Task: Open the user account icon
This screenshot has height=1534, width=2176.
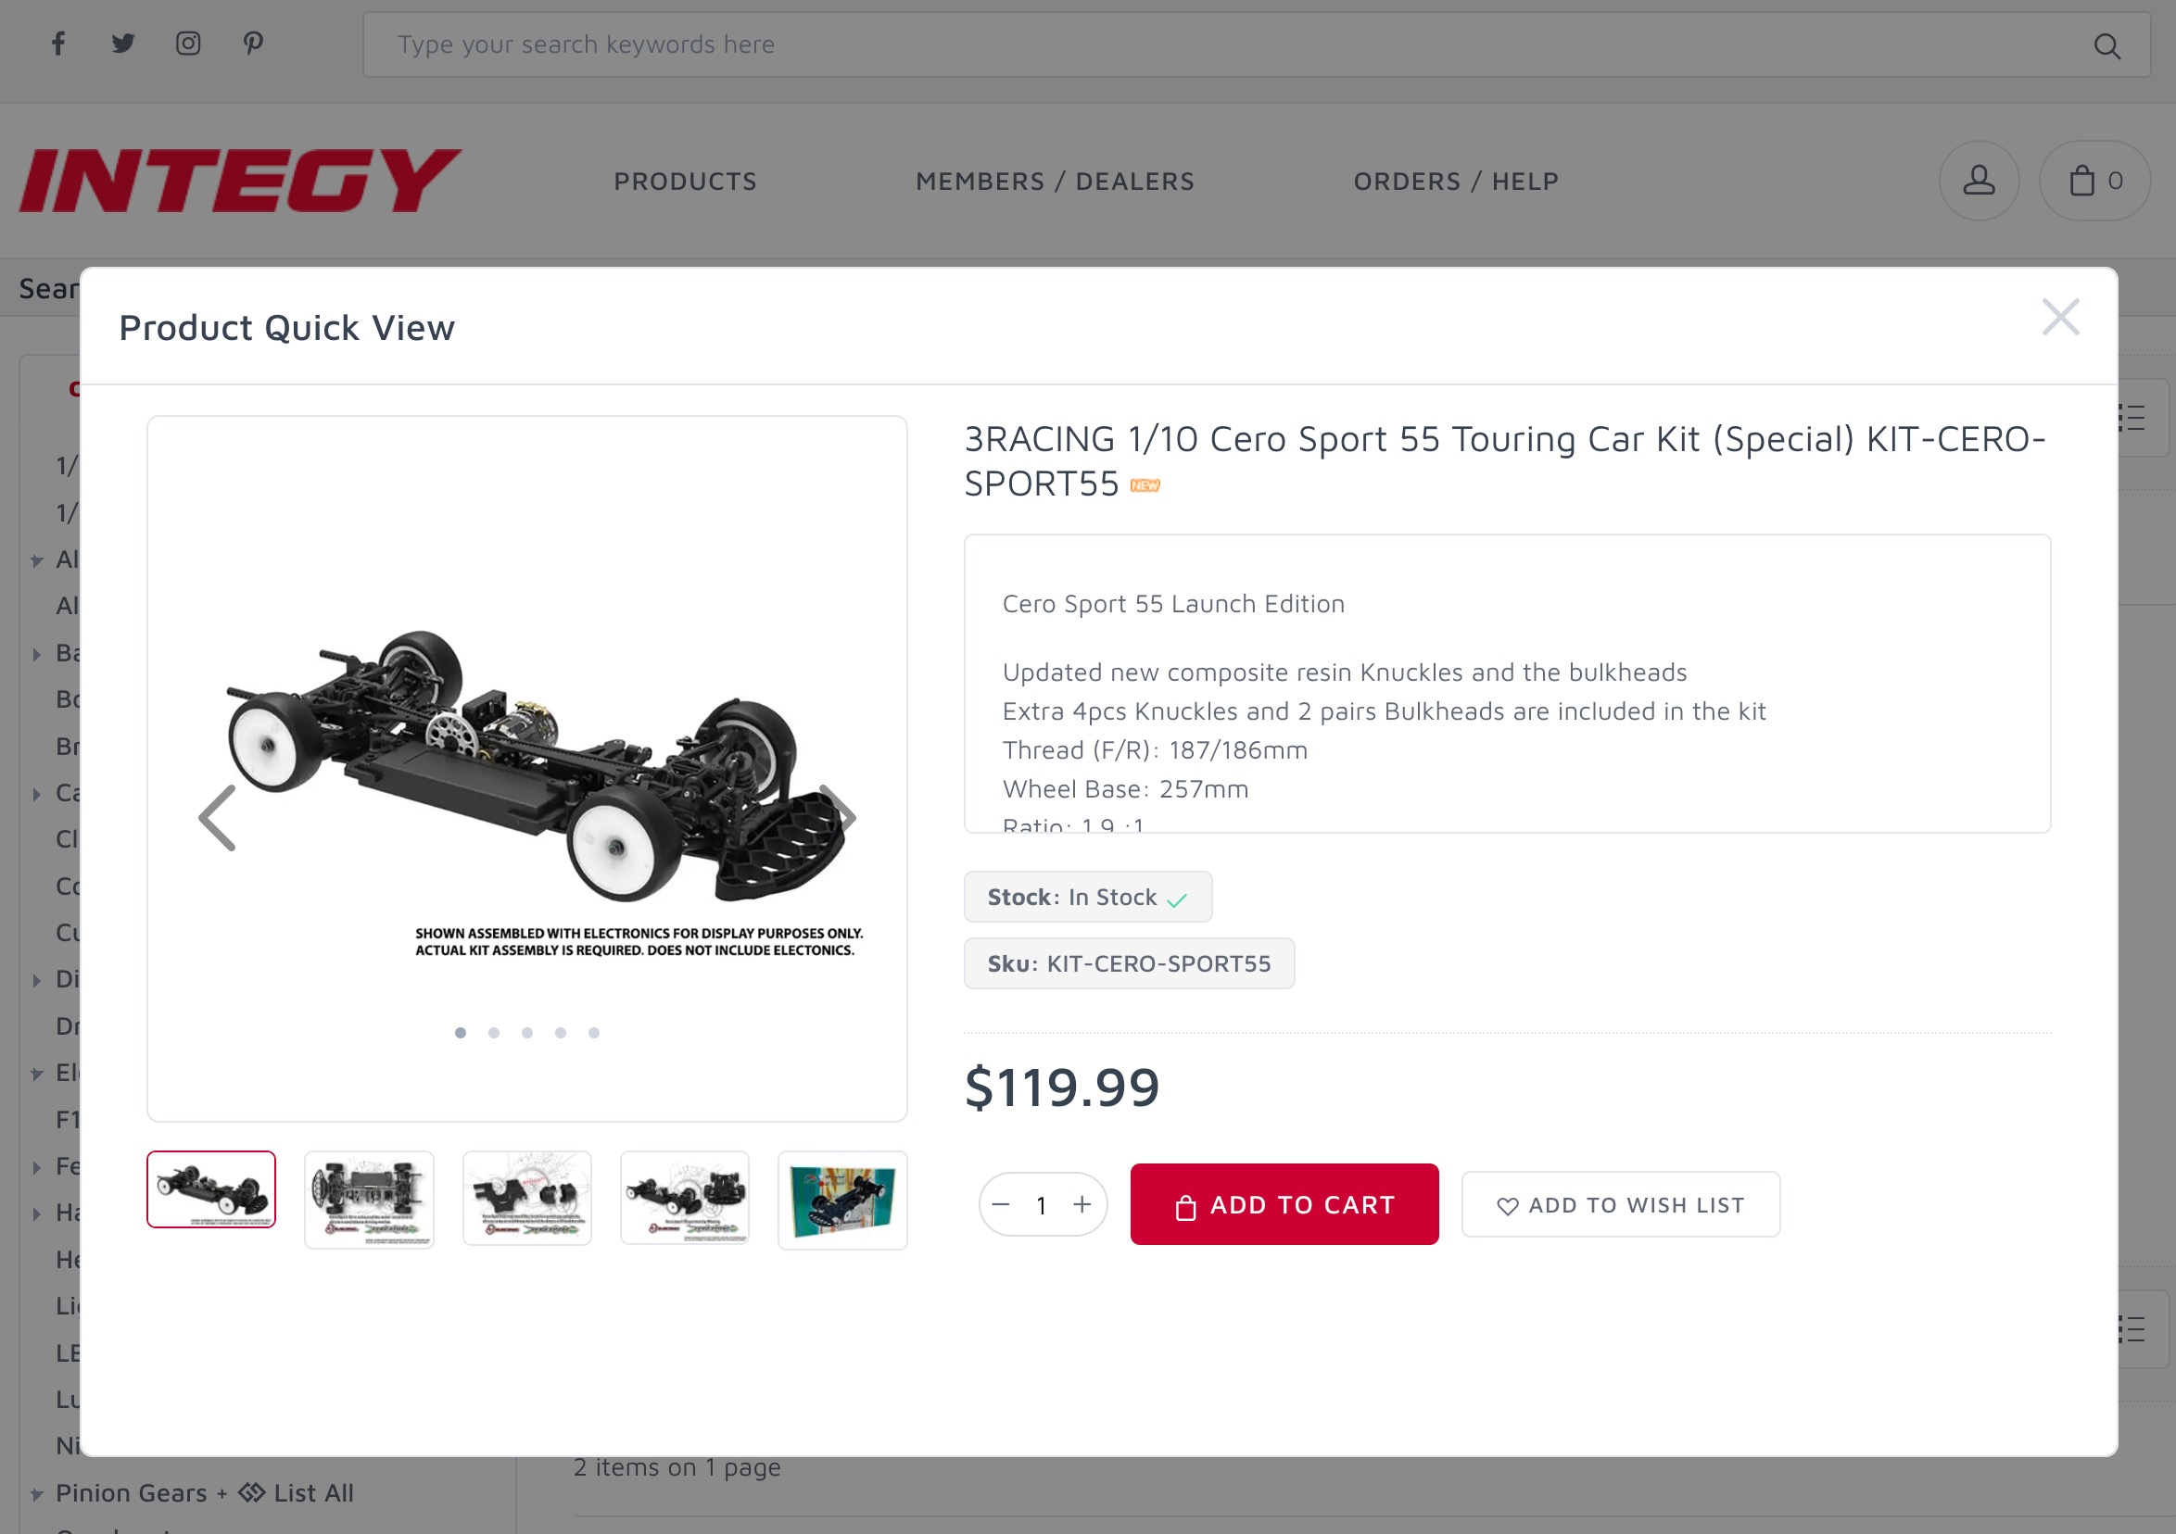Action: click(1979, 181)
